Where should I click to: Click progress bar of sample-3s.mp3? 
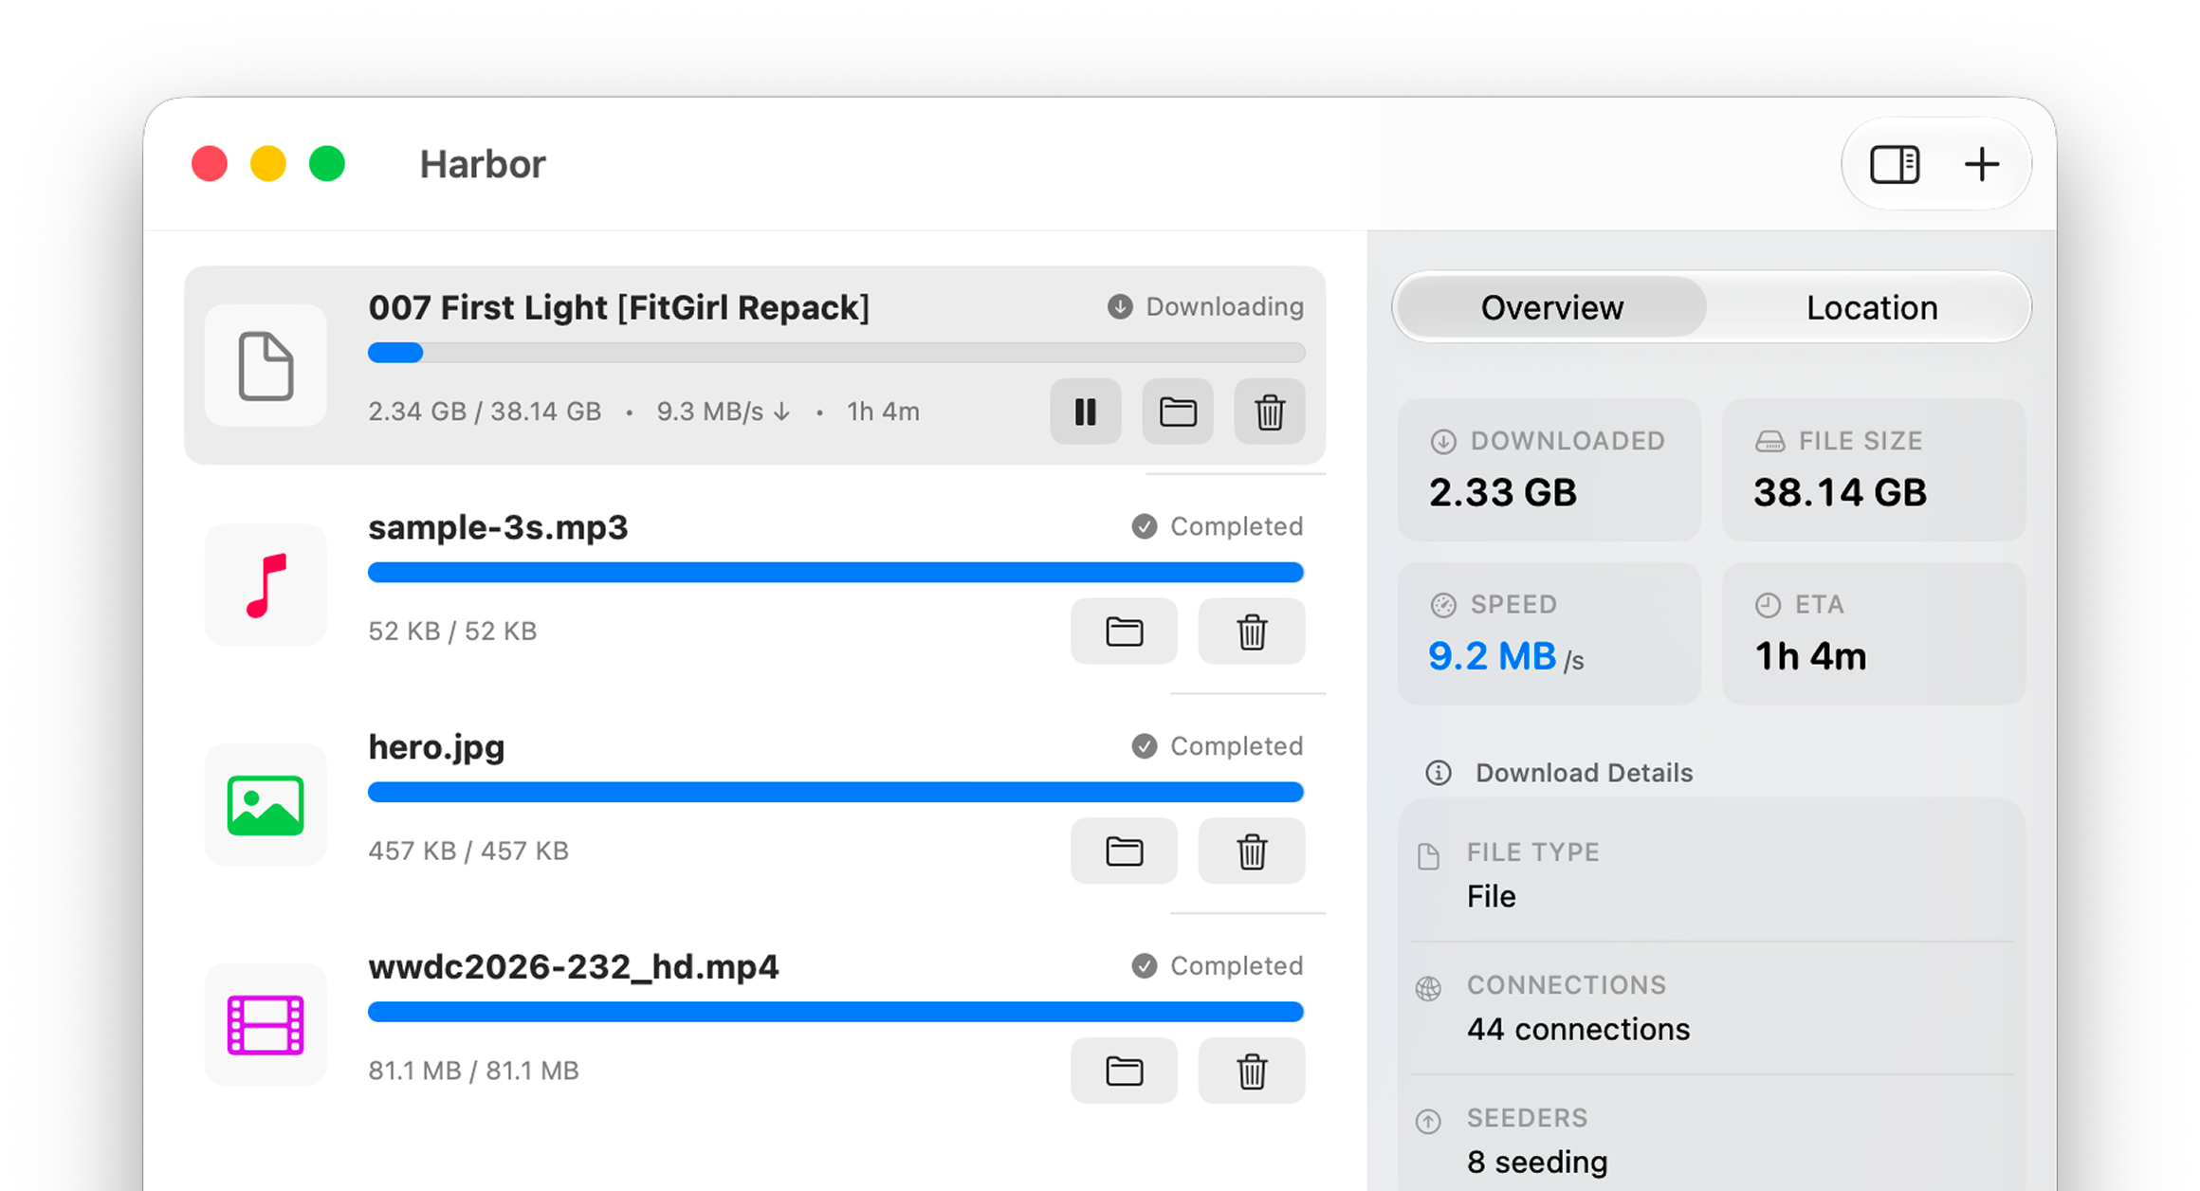click(x=836, y=572)
